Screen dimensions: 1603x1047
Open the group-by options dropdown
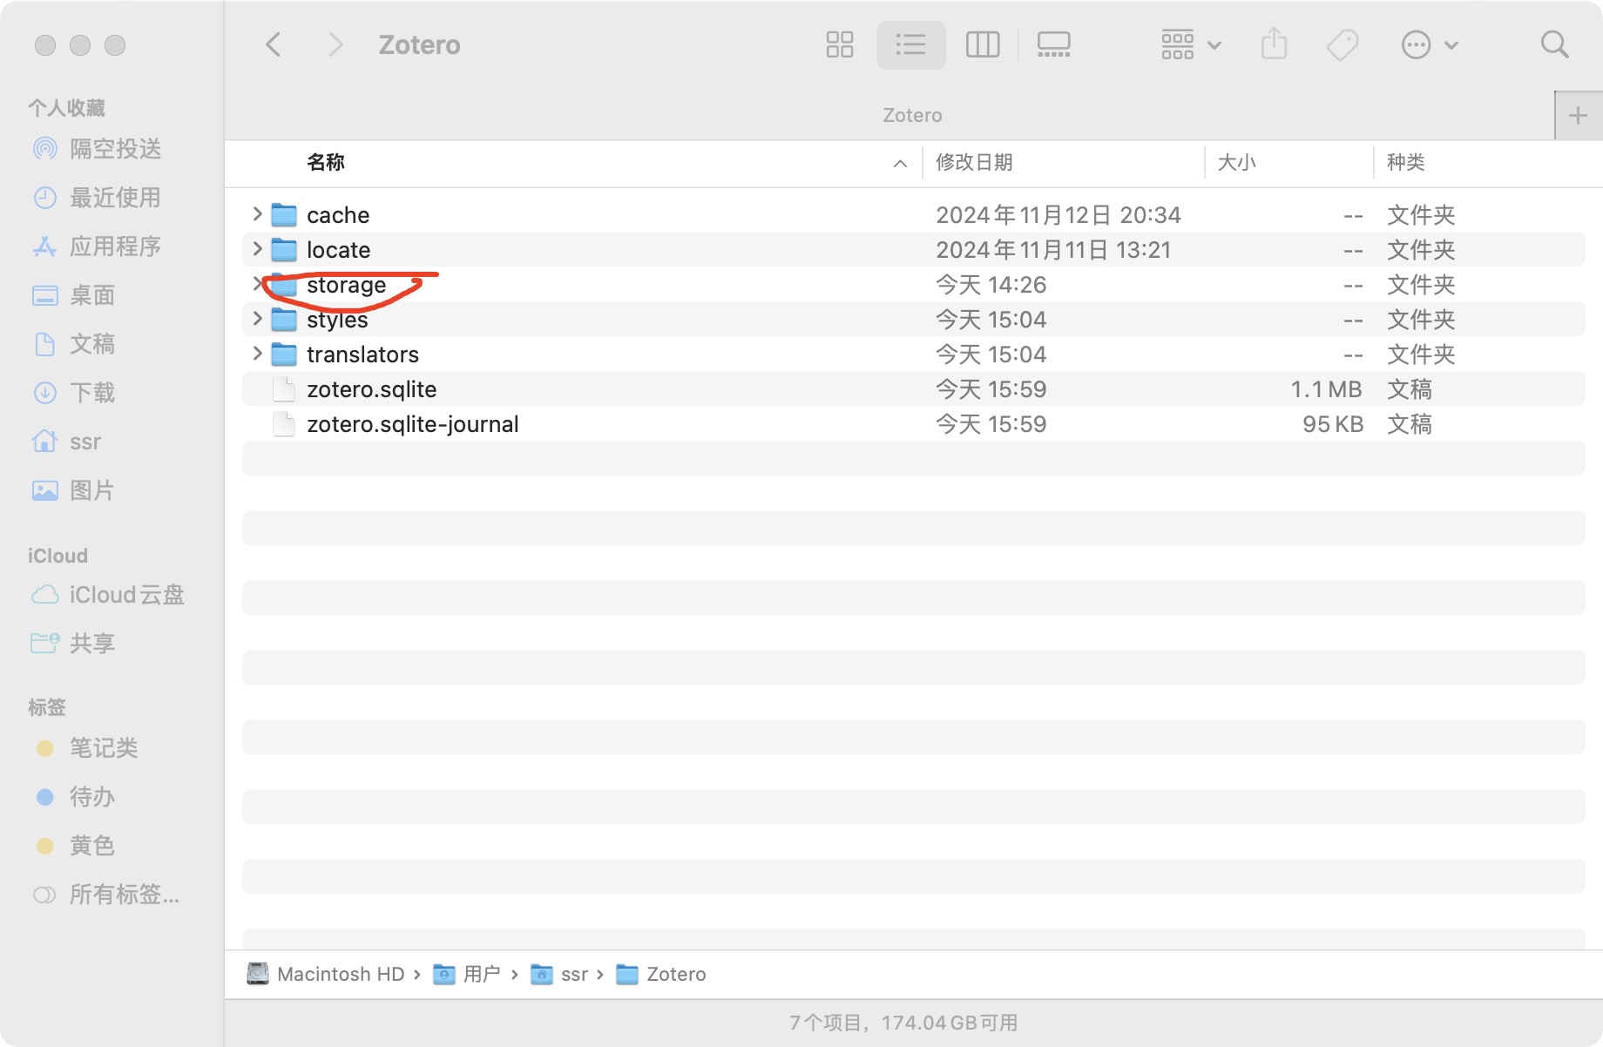[1191, 44]
